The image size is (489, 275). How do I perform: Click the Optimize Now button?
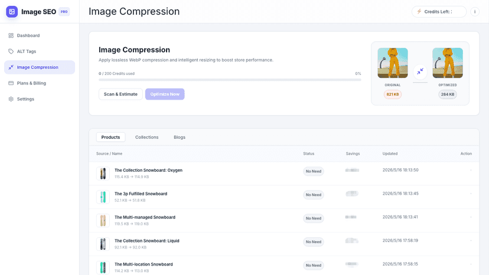(165, 94)
